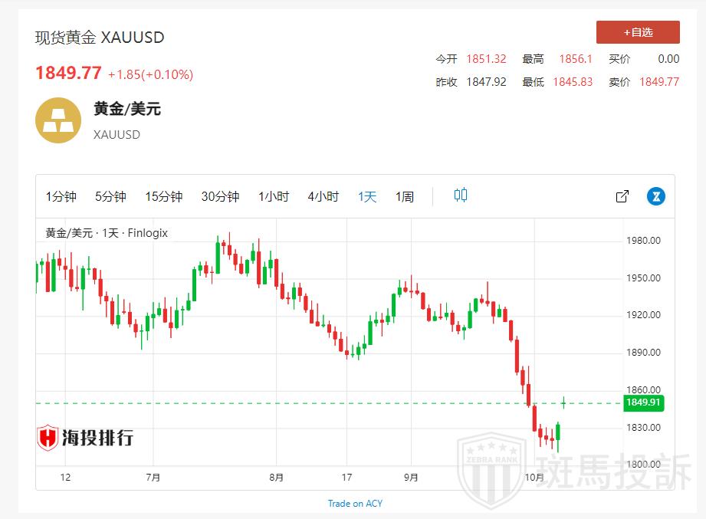Open the candlestick chart style selector
This screenshot has height=519, width=706.
pyautogui.click(x=460, y=195)
